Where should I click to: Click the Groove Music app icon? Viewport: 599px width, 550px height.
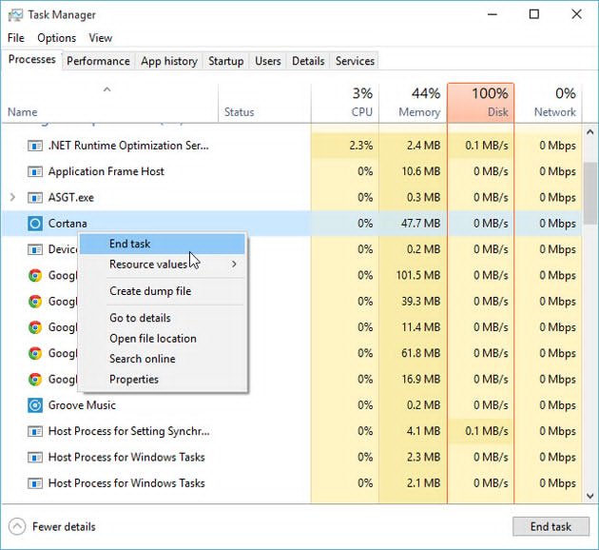[35, 405]
